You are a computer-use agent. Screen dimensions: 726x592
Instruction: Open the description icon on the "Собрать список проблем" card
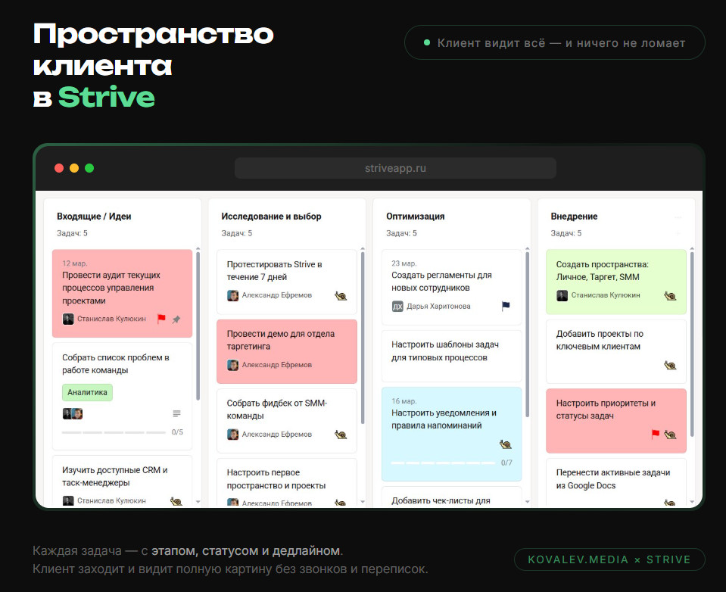point(176,413)
